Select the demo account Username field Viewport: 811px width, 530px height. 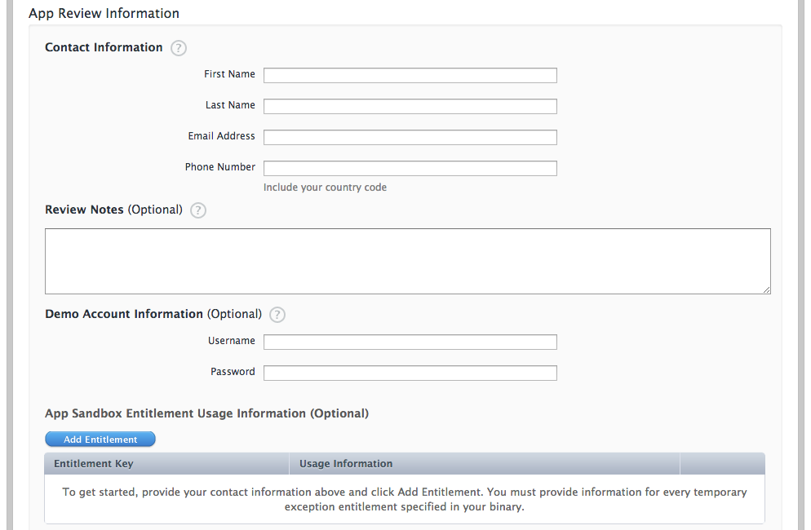pos(410,342)
